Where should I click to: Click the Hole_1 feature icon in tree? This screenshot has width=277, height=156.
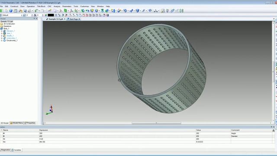point(5,33)
